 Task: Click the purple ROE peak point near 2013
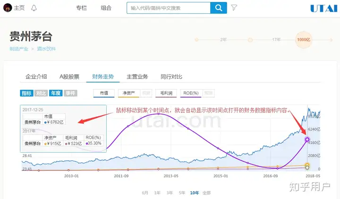tap(159, 114)
